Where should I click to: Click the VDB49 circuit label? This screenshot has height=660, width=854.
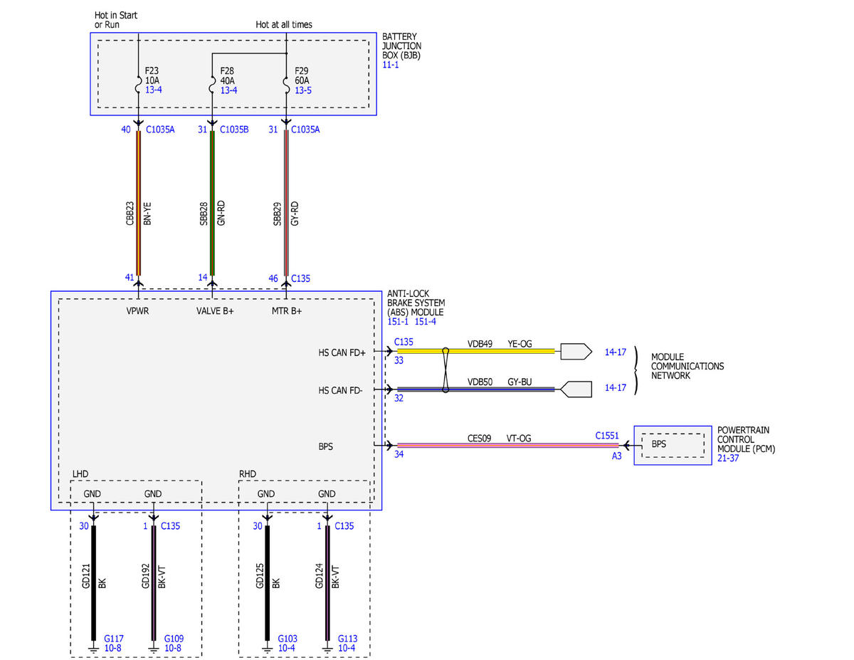pos(480,344)
